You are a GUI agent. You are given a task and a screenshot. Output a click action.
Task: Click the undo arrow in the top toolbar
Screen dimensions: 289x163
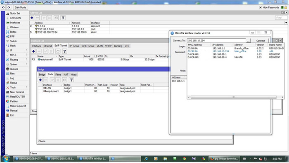(3, 7)
